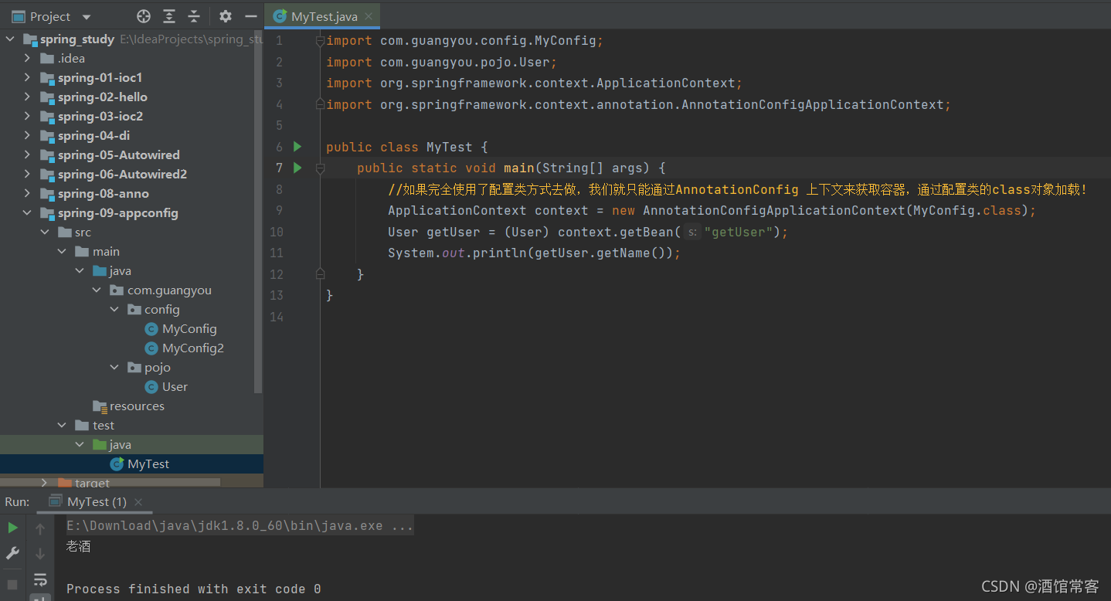Click the MyTest runnable class icon

[x=117, y=464]
